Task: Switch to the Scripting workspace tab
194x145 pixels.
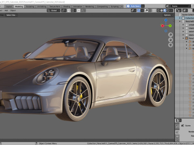Action: 115,6
